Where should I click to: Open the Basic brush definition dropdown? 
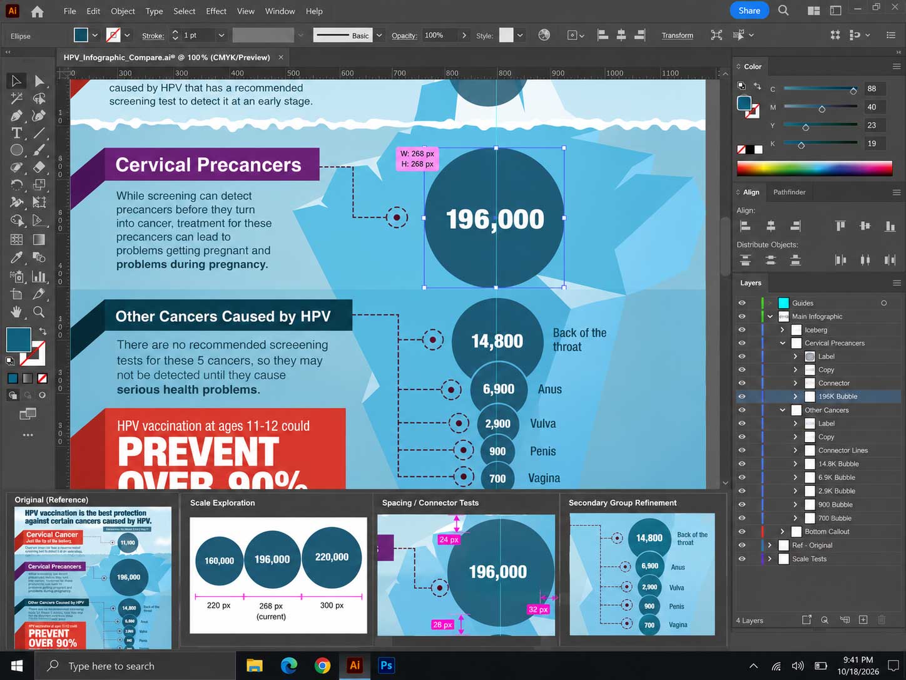coord(379,36)
